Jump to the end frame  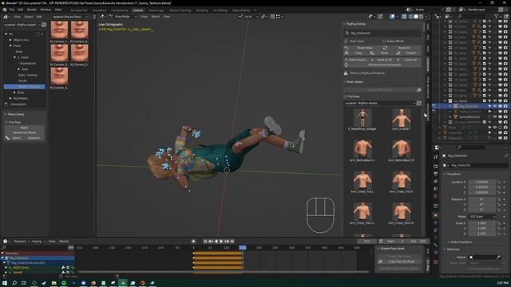(232, 242)
